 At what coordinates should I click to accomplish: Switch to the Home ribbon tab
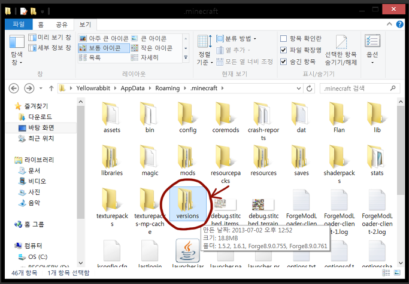click(x=41, y=25)
